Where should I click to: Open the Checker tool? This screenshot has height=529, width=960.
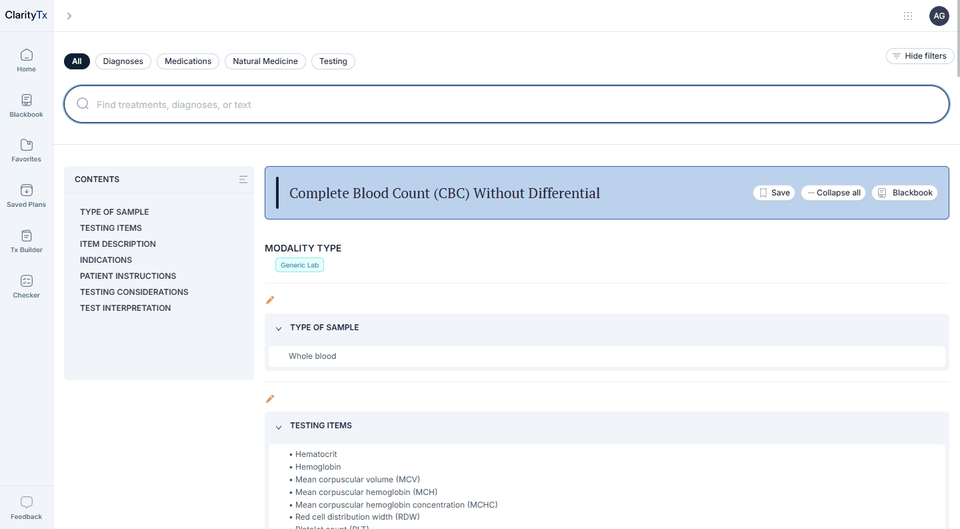26,286
